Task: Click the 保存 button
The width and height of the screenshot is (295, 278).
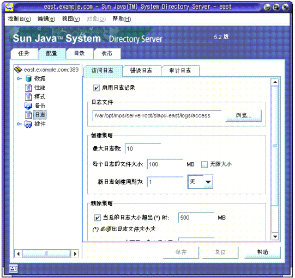Action: pos(181,252)
